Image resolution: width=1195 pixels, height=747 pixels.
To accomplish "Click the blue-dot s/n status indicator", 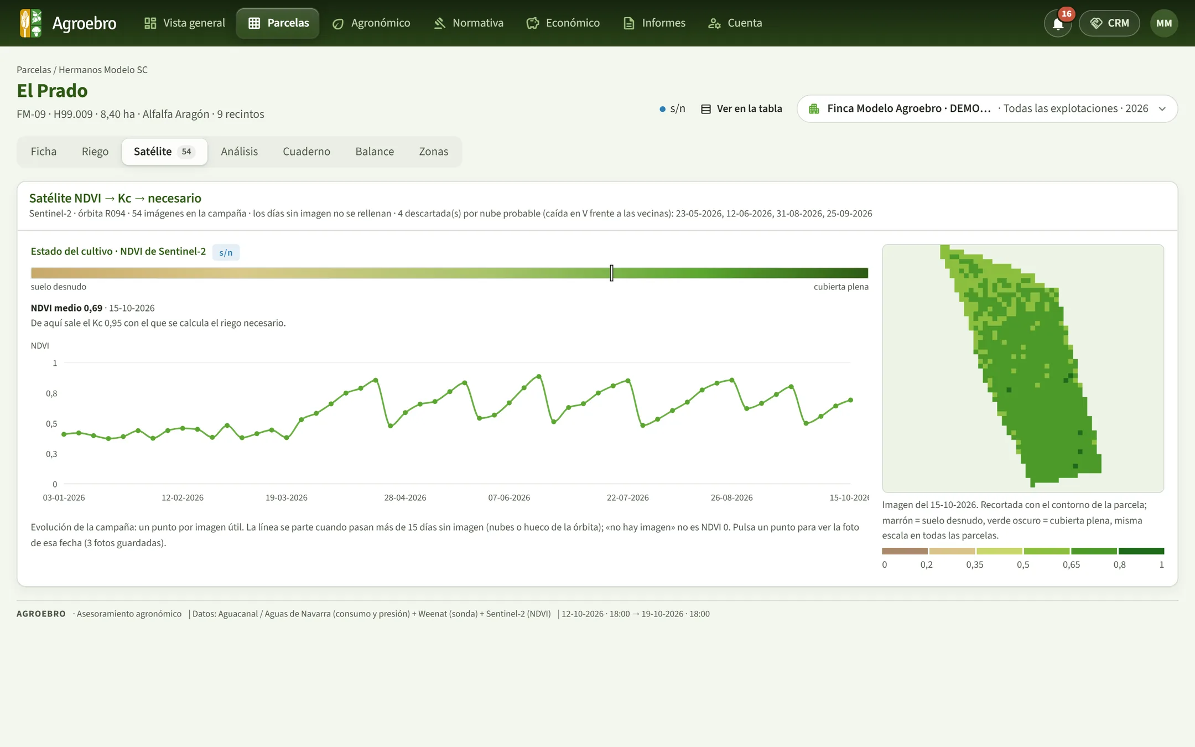I will [x=672, y=109].
